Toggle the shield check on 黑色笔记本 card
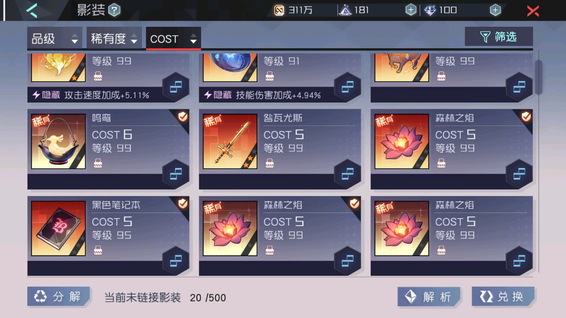 [183, 204]
